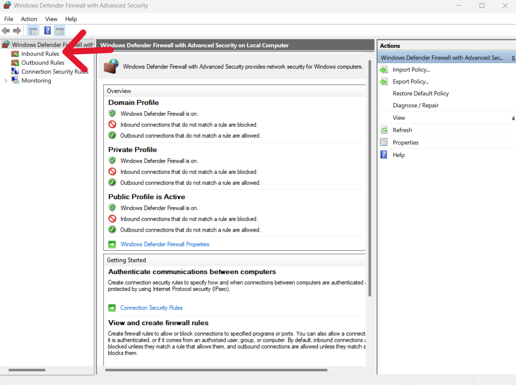Expand the Monitoring tree node
The image size is (516, 385).
pyautogui.click(x=6, y=81)
